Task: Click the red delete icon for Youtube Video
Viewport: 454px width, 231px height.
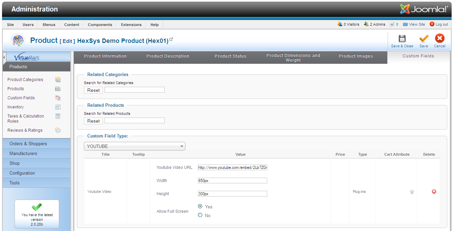Action: [x=434, y=191]
